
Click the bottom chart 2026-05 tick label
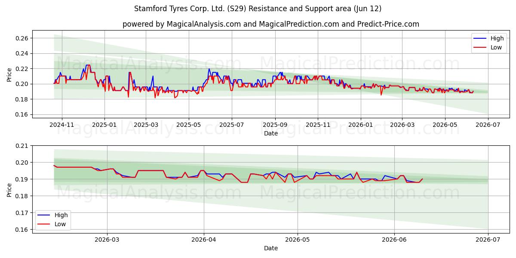[298, 240]
